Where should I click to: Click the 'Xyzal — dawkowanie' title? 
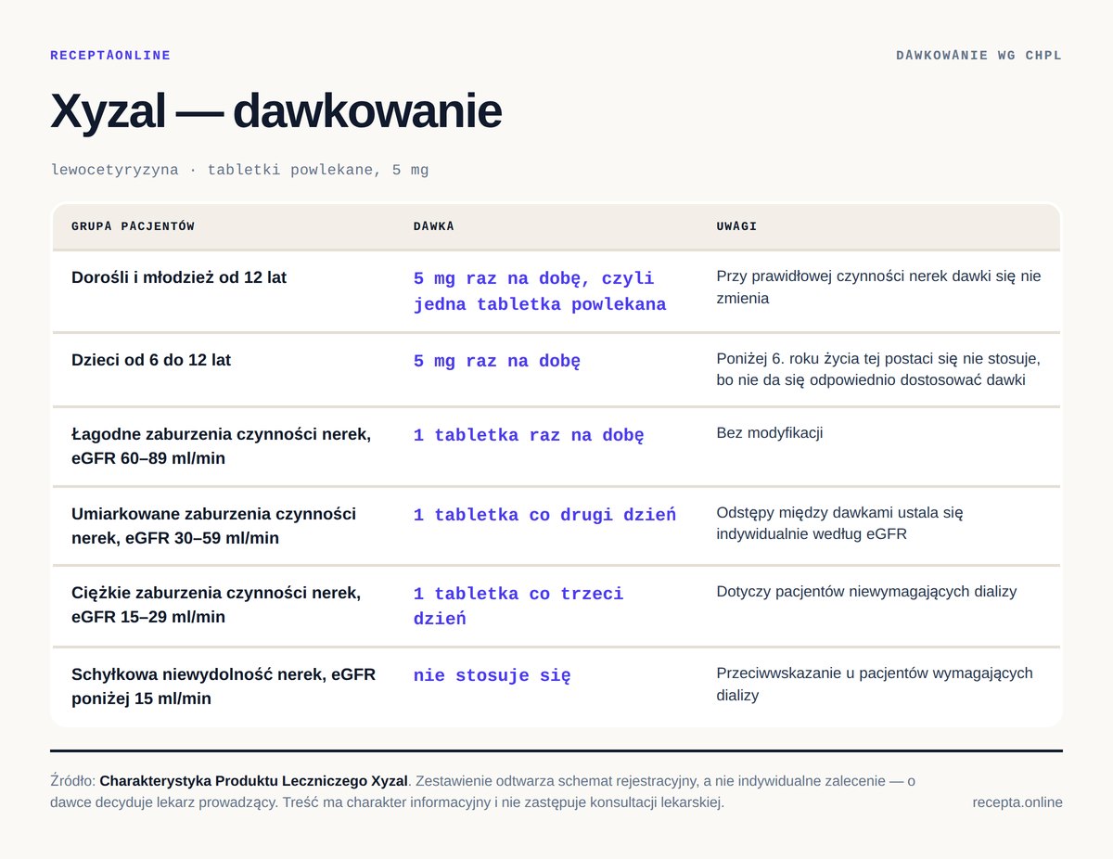[275, 111]
